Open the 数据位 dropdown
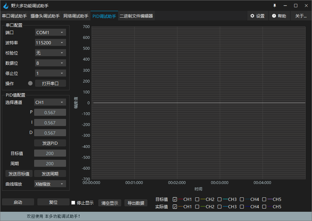312x221 pixels. pos(50,63)
